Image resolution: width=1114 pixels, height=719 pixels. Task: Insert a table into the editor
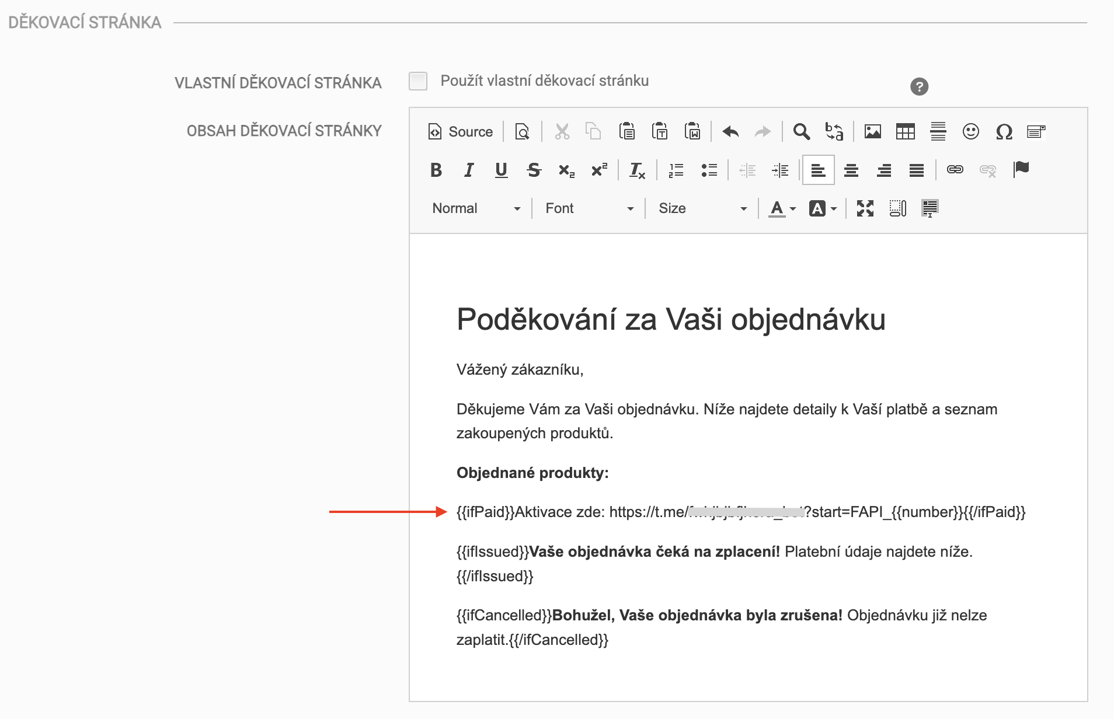(906, 131)
